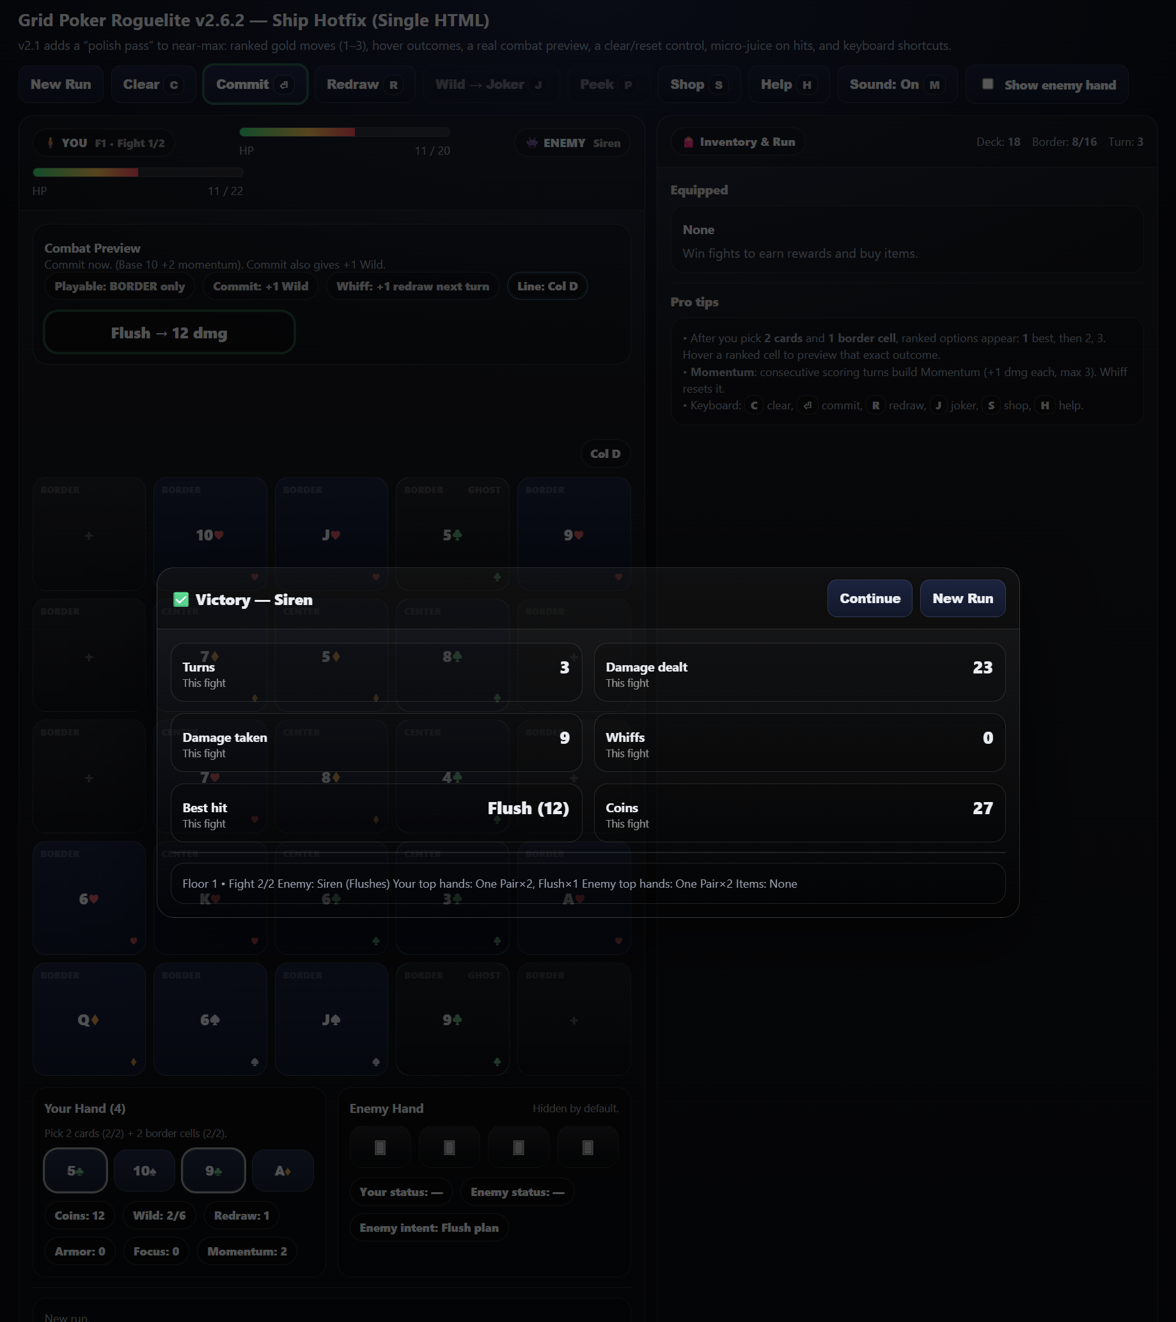Click Continue in the Victory dialog
The image size is (1176, 1322).
(870, 598)
